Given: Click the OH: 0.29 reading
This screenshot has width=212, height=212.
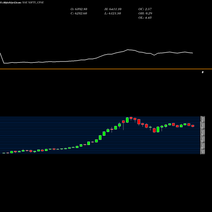Looking at the screenshot, I should 145,14.
